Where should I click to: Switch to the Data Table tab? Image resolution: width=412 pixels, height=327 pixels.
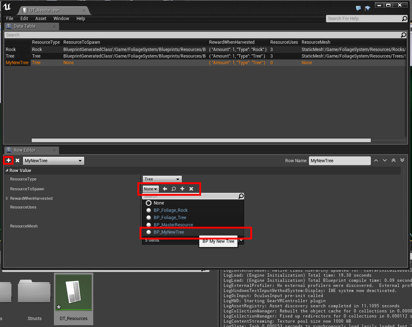click(24, 26)
